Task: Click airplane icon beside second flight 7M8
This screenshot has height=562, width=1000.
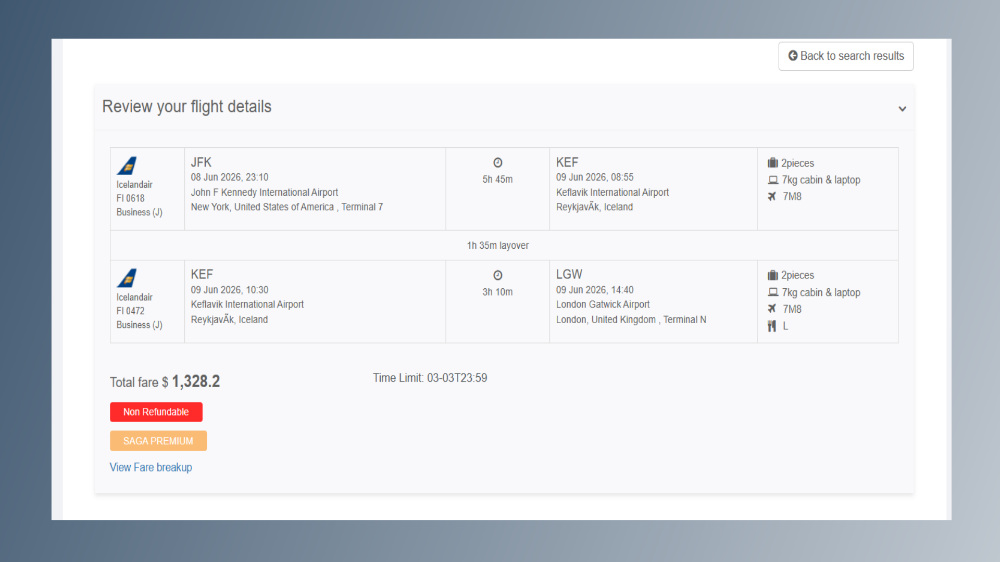Action: tap(772, 309)
